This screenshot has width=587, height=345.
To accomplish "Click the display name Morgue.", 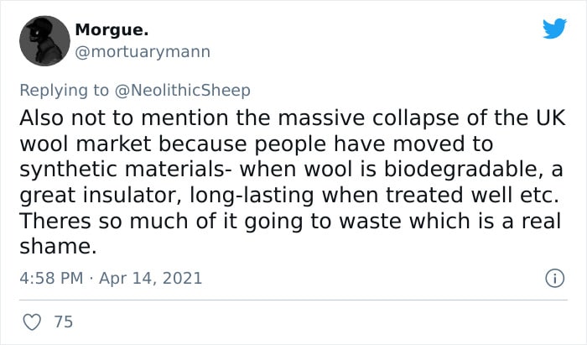I will click(112, 29).
